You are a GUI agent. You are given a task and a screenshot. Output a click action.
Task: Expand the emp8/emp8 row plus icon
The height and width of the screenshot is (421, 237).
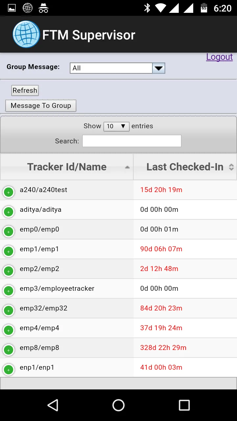(9, 350)
